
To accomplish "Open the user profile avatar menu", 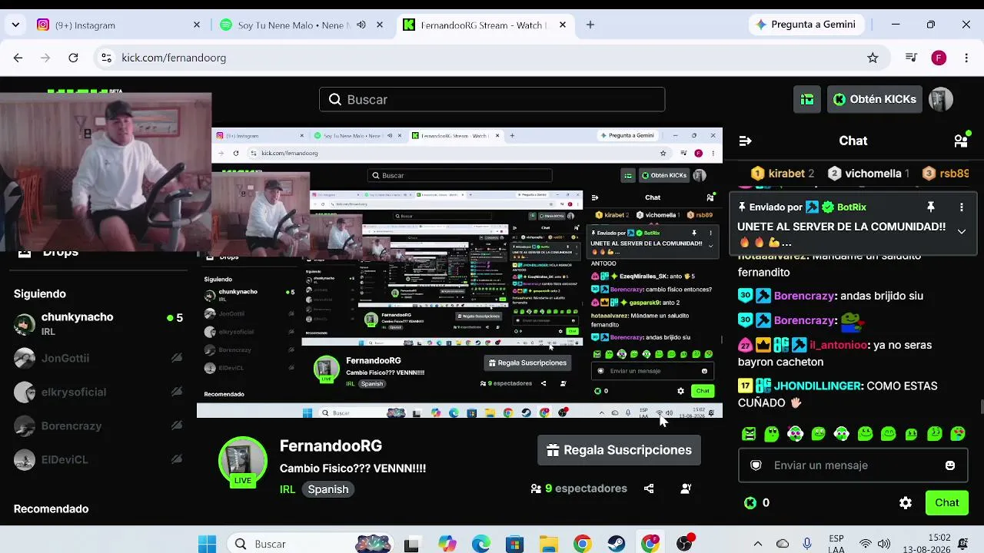I will 941,99.
